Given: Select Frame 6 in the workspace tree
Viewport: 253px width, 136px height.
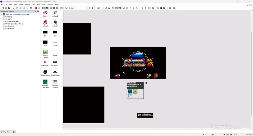Looking at the screenshot, I should 11,29.
